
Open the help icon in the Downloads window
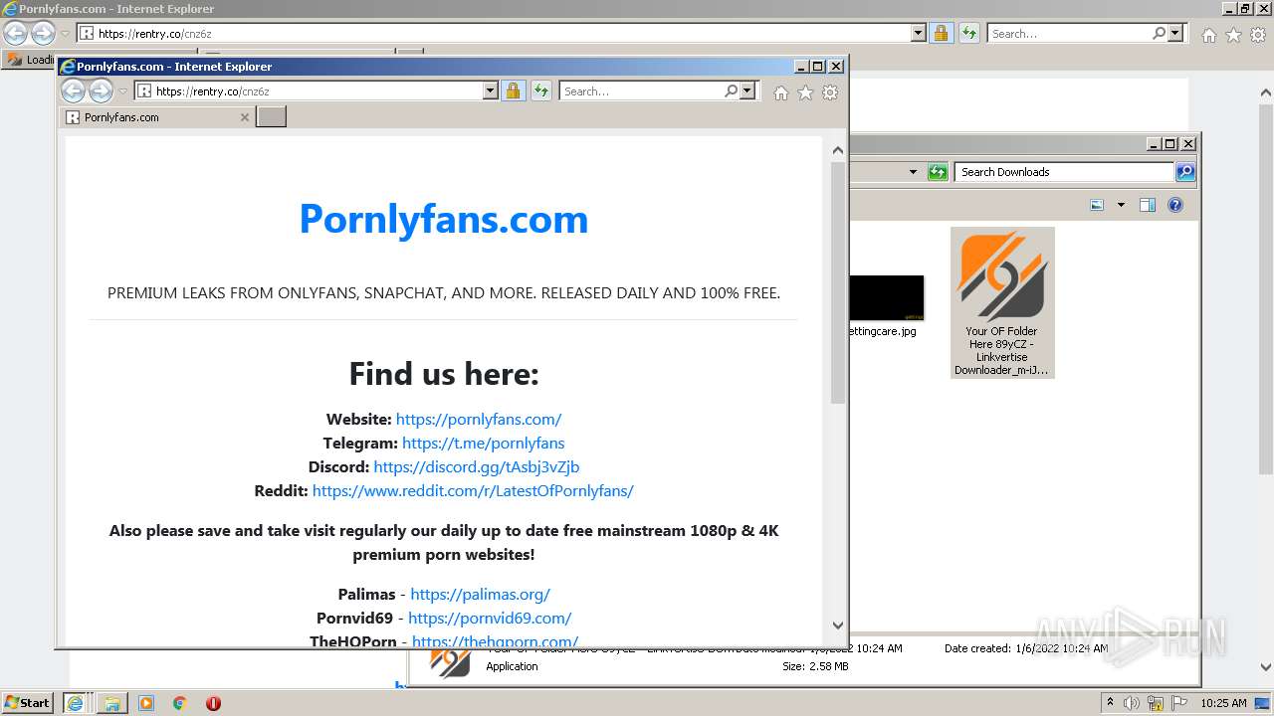[1175, 205]
